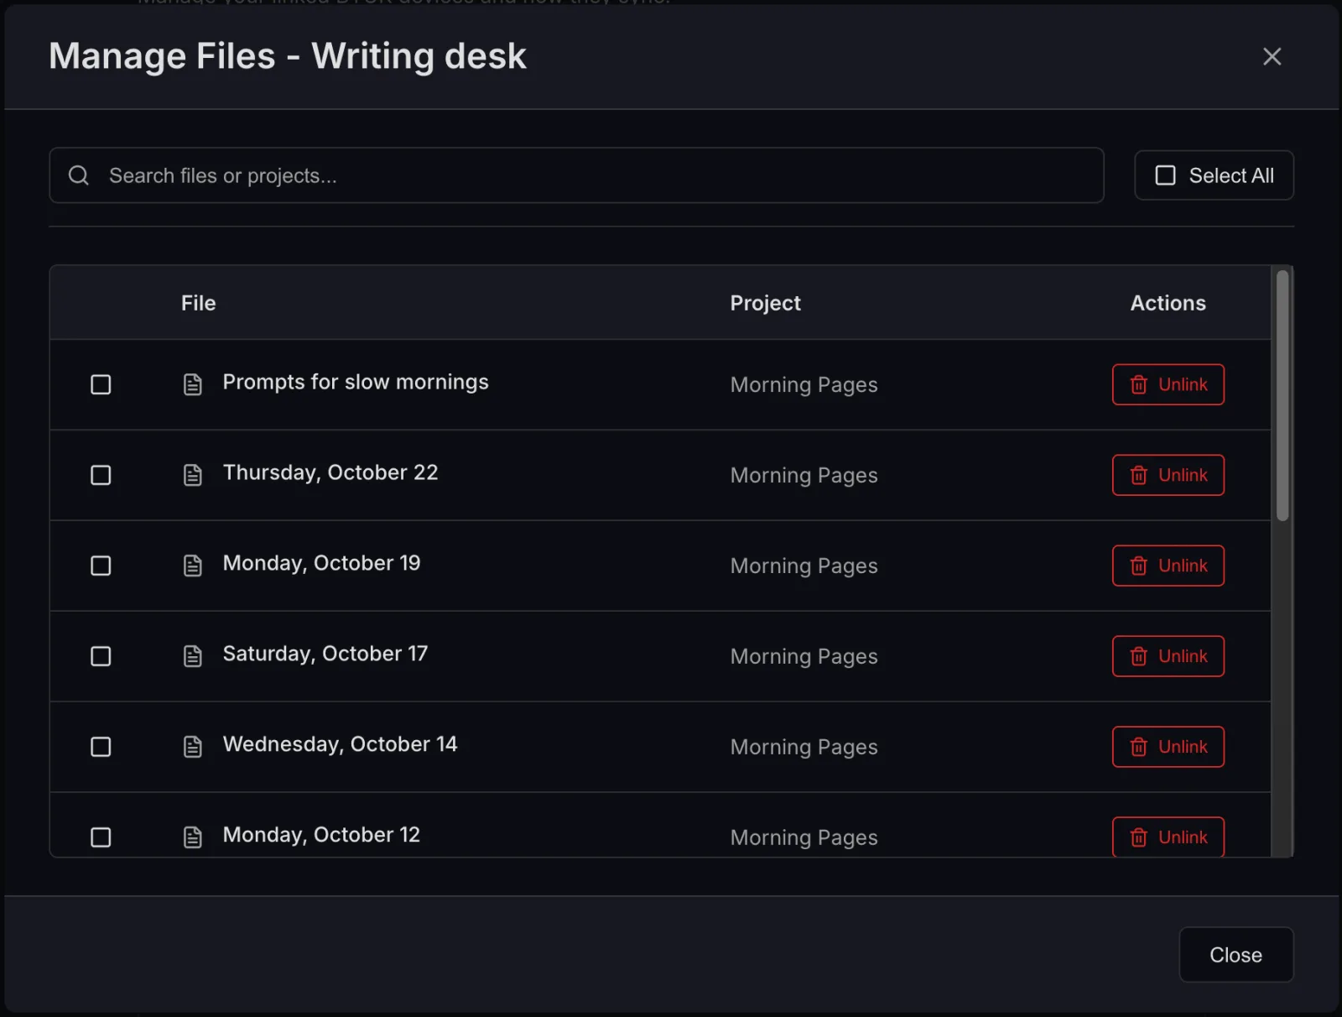Click the Actions column header

tap(1168, 303)
